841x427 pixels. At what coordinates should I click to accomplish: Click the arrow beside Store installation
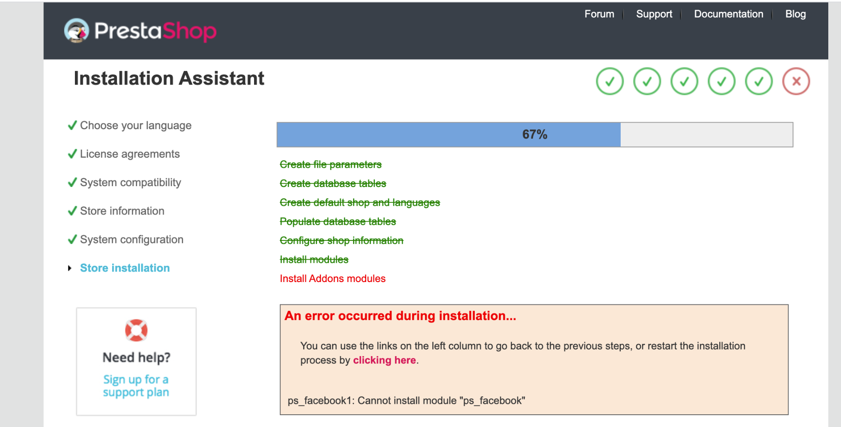pyautogui.click(x=70, y=268)
